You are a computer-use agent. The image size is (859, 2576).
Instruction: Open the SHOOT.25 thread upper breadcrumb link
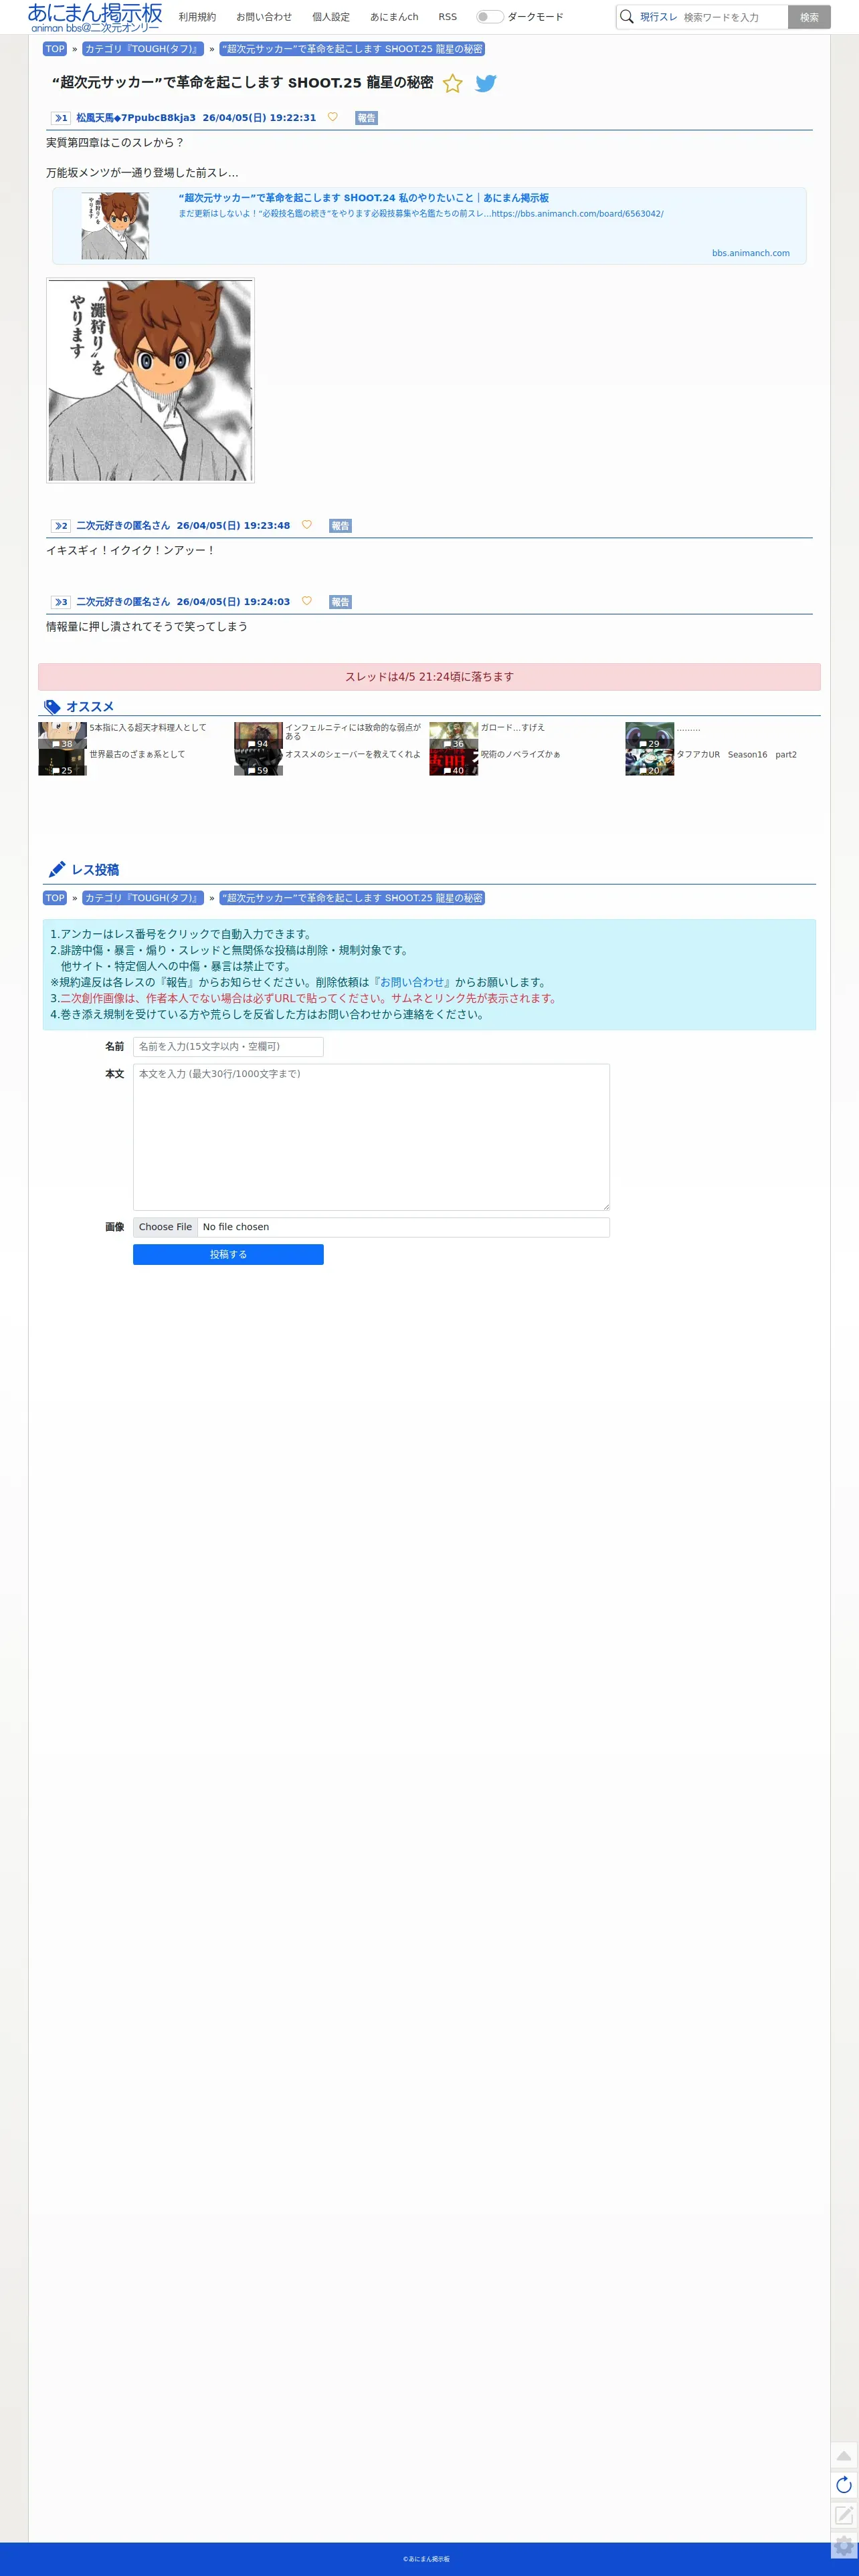353,49
